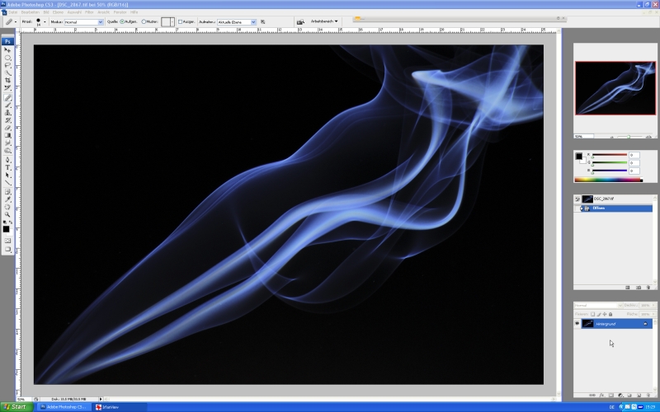Click the Screen Mode icon at toolbox bottom
The height and width of the screenshot is (412, 660).
pos(7,250)
